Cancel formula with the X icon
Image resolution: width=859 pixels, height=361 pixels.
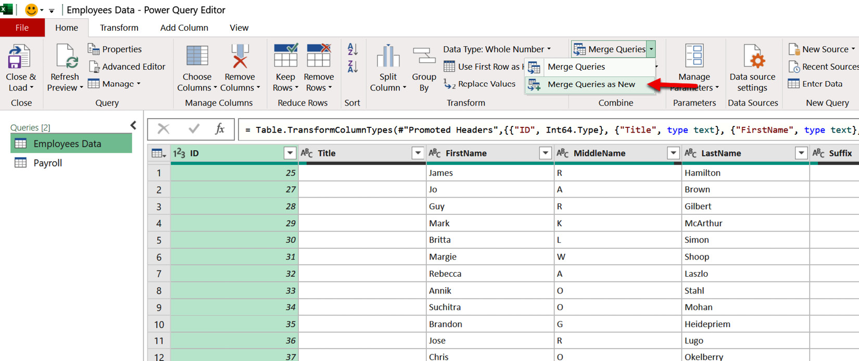(163, 128)
